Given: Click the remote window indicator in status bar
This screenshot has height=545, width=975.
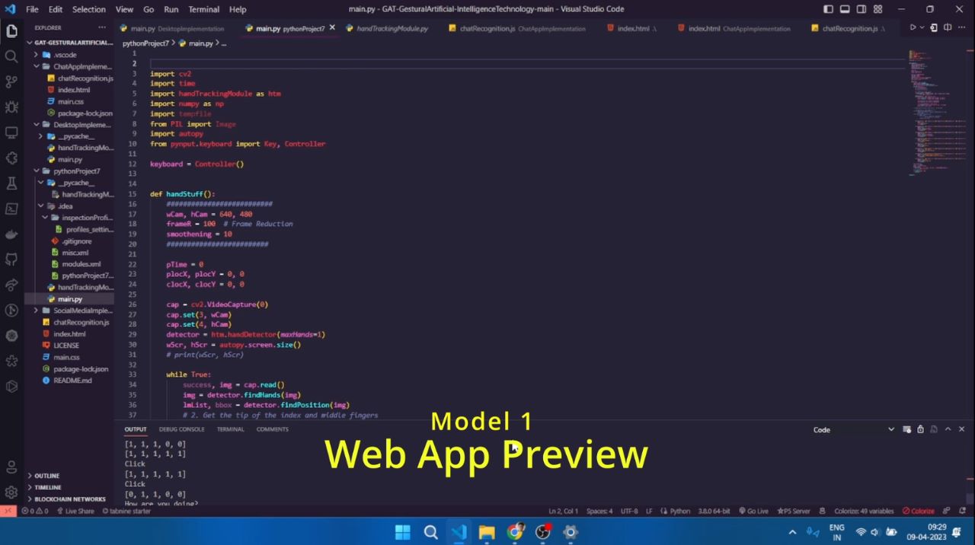Looking at the screenshot, I should [x=8, y=511].
